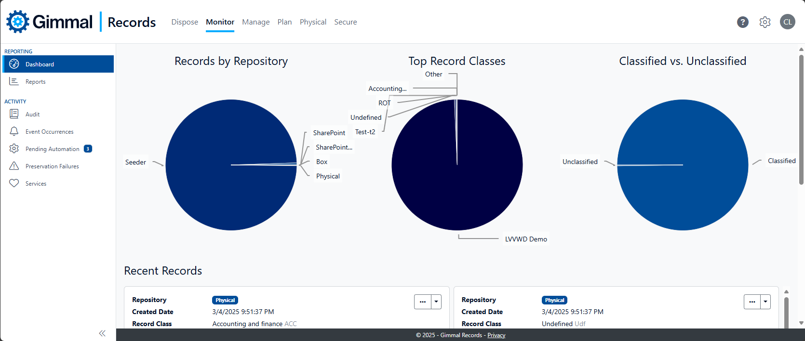Open Reports in the sidebar
This screenshot has width=805, height=341.
pos(35,82)
